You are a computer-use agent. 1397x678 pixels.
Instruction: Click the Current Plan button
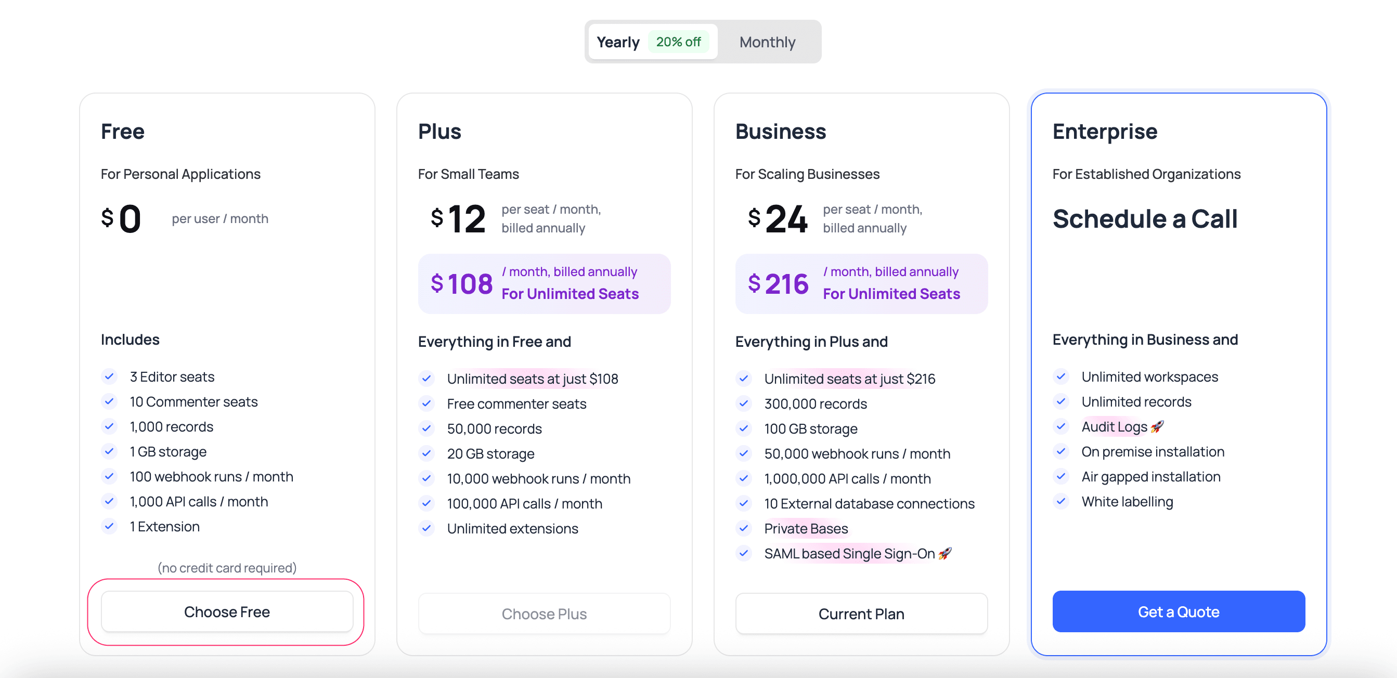coord(861,614)
